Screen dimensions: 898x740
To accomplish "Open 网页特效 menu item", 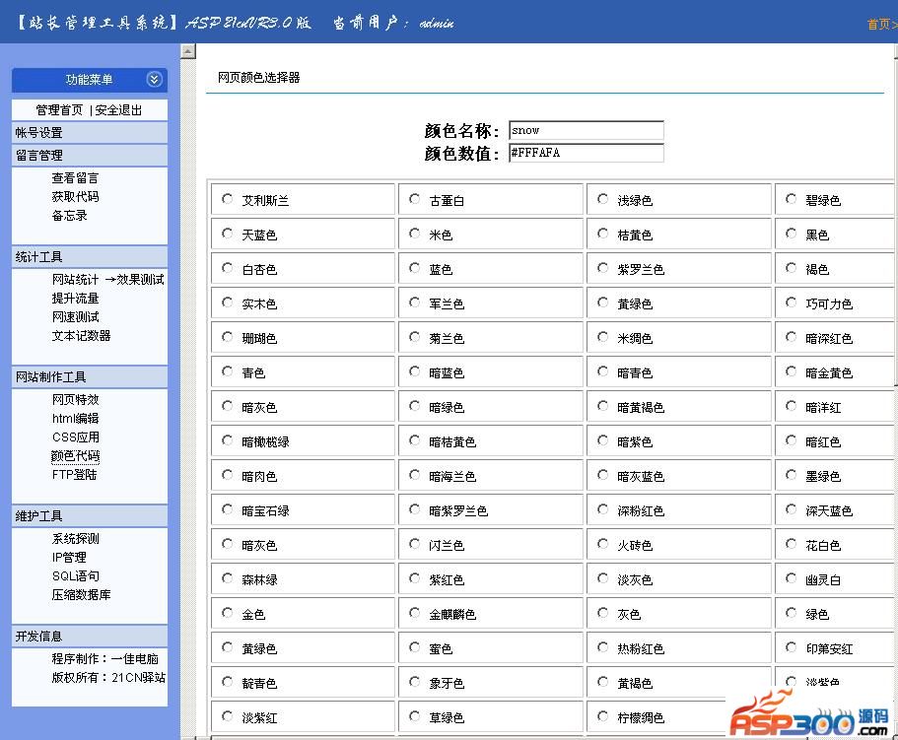I will [75, 399].
